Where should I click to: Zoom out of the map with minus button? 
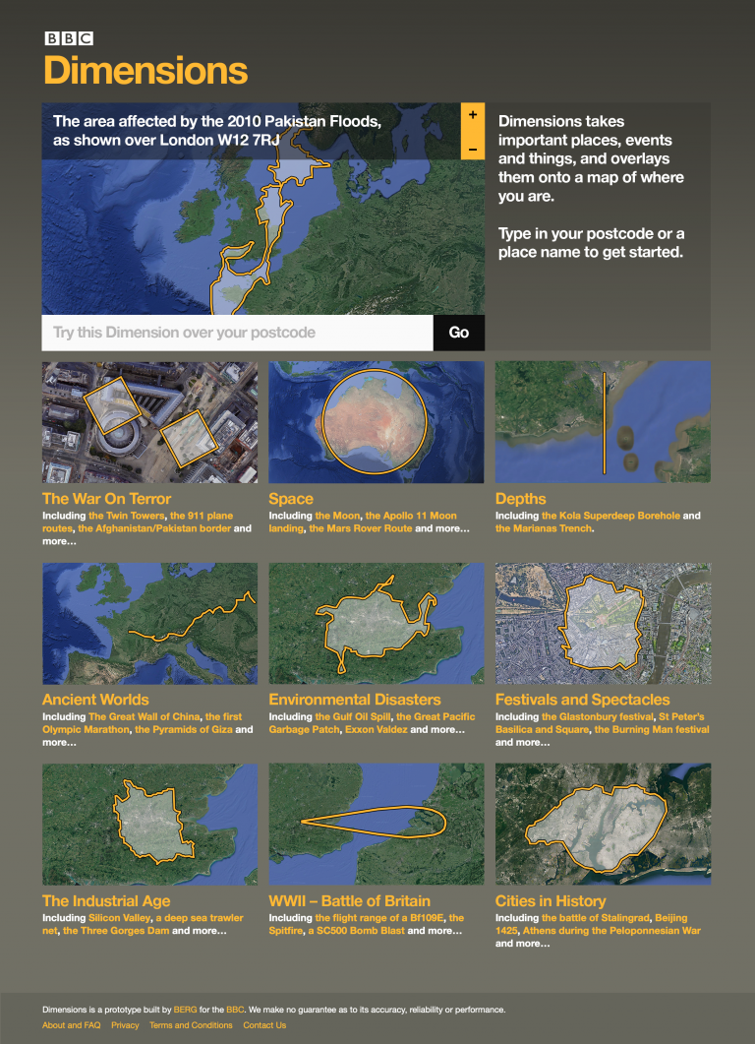pos(472,149)
